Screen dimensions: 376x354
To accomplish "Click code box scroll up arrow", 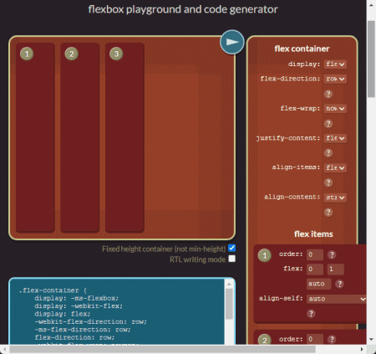I will pos(229,284).
